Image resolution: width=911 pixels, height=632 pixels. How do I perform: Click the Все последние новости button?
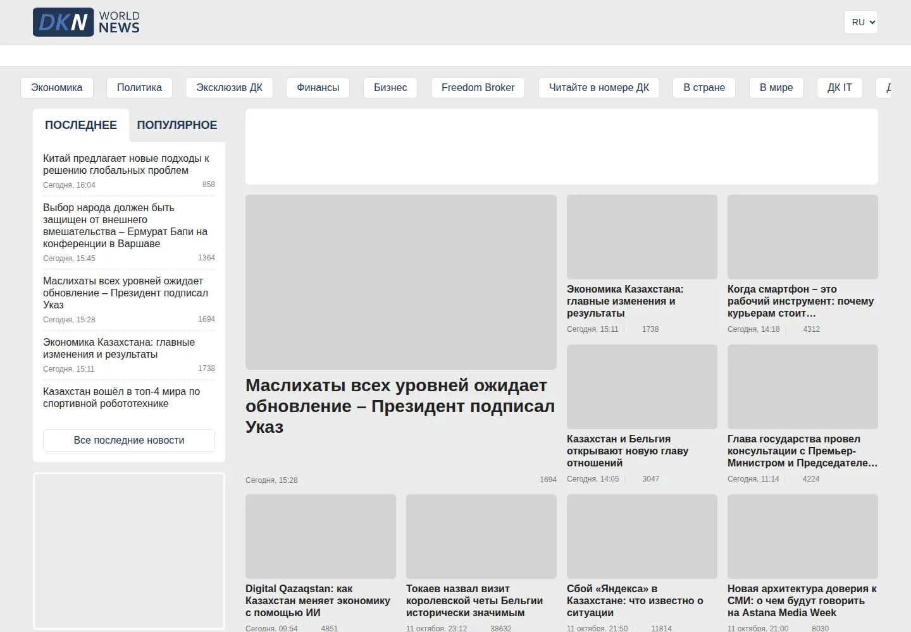129,441
